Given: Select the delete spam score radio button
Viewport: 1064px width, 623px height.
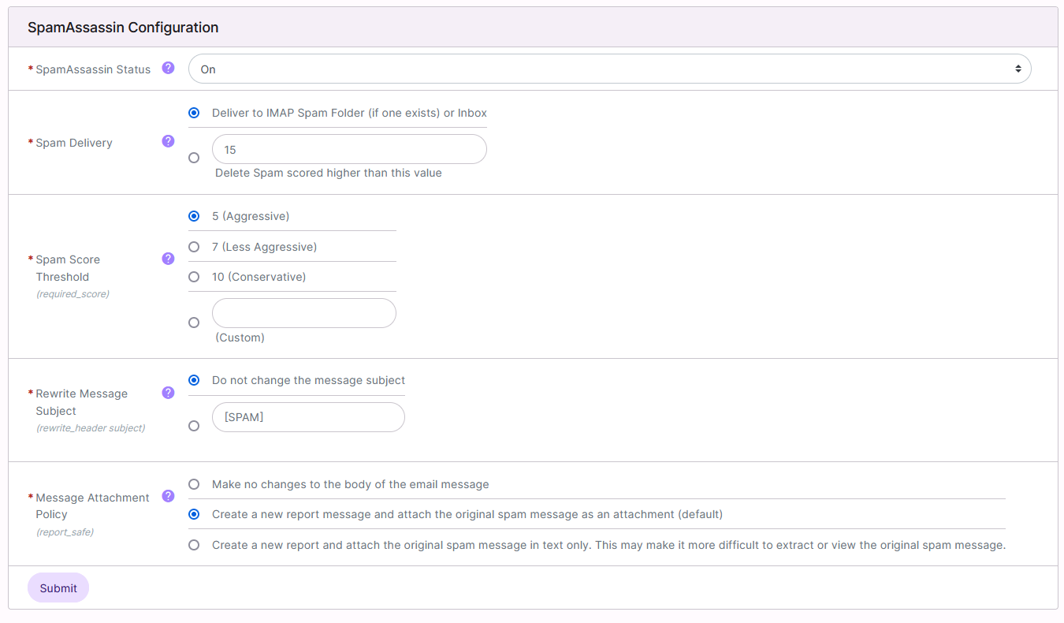Looking at the screenshot, I should pos(194,158).
